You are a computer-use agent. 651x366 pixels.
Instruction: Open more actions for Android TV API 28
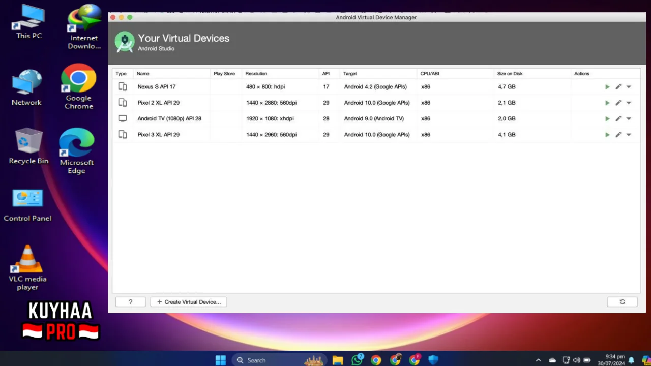pos(629,118)
